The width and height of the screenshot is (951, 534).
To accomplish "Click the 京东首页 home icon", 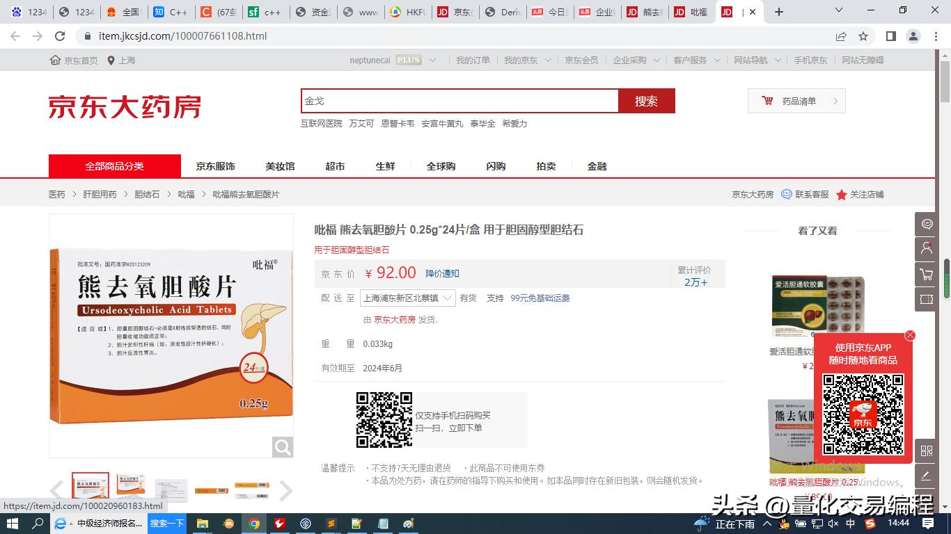I will [56, 60].
